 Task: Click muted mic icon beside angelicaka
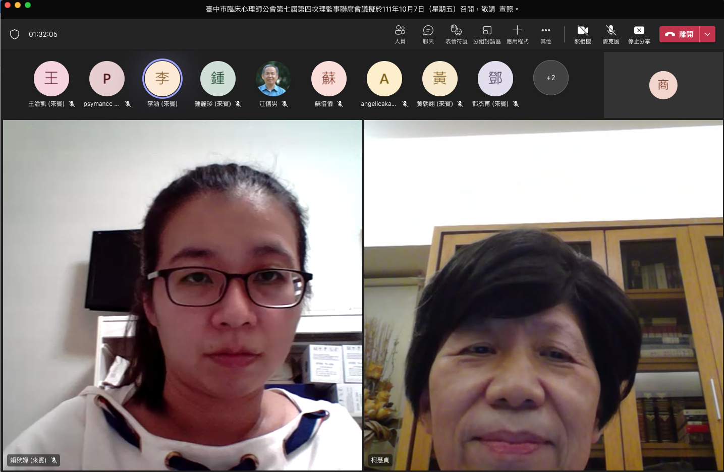(405, 104)
